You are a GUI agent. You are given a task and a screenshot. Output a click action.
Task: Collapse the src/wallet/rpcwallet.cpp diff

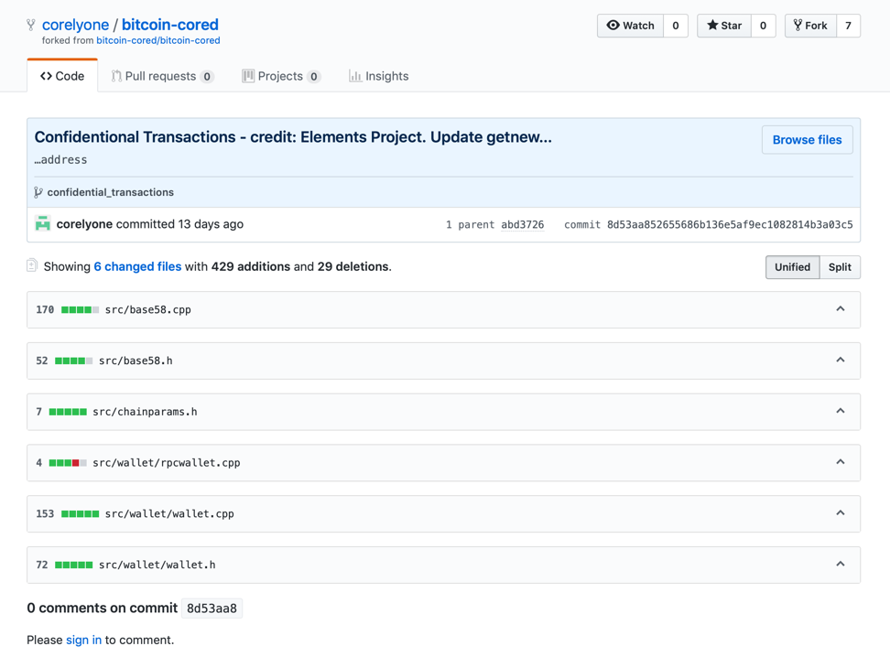[x=841, y=462]
